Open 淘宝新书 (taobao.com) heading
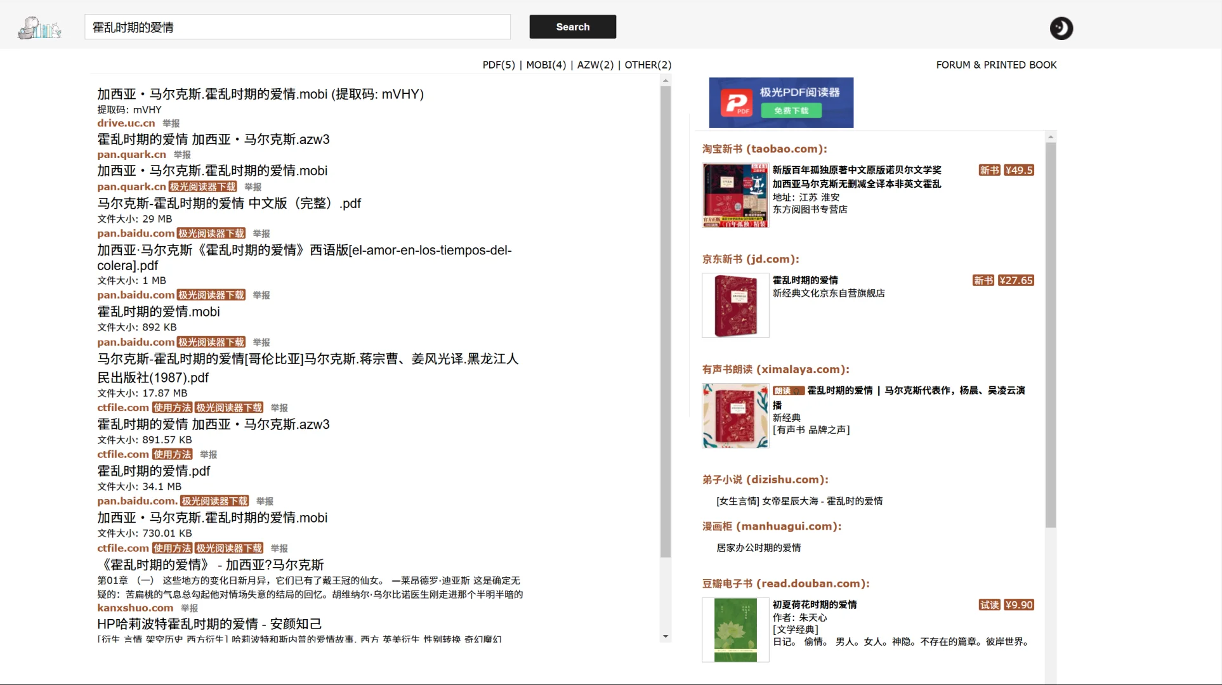This screenshot has width=1222, height=685. pyautogui.click(x=765, y=149)
